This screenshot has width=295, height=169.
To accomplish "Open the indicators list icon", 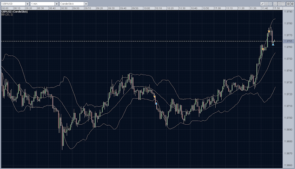I will pyautogui.click(x=266, y=4).
